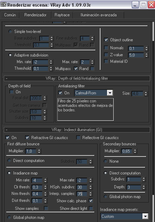Viewport: 155px width, 222px height.
Task: Adjust first bounce Multiplier spinner
Action: click(39, 151)
